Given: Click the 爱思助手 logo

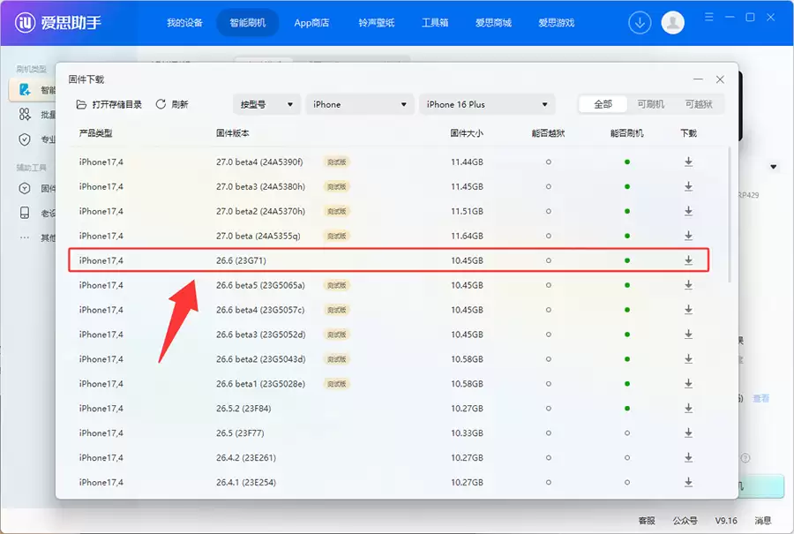Looking at the screenshot, I should (x=58, y=23).
